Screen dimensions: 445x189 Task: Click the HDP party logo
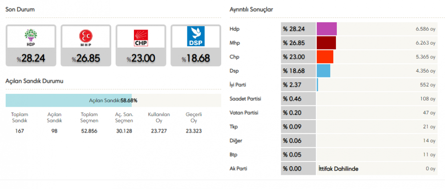pos(31,37)
